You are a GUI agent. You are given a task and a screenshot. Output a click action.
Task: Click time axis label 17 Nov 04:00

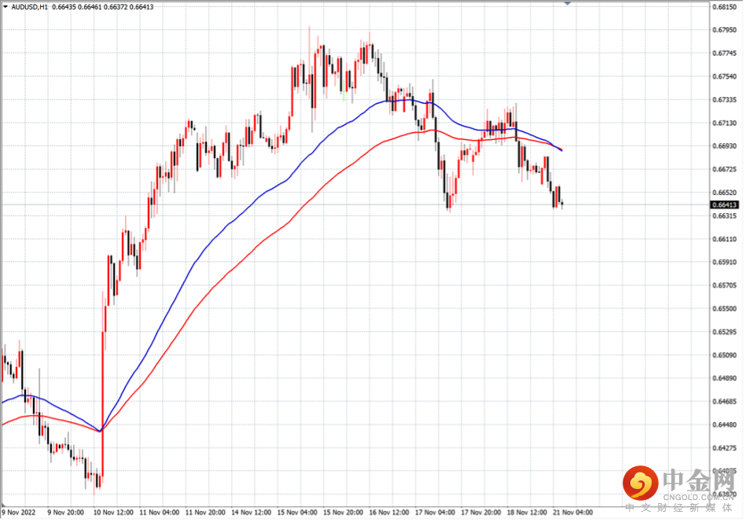click(x=435, y=513)
